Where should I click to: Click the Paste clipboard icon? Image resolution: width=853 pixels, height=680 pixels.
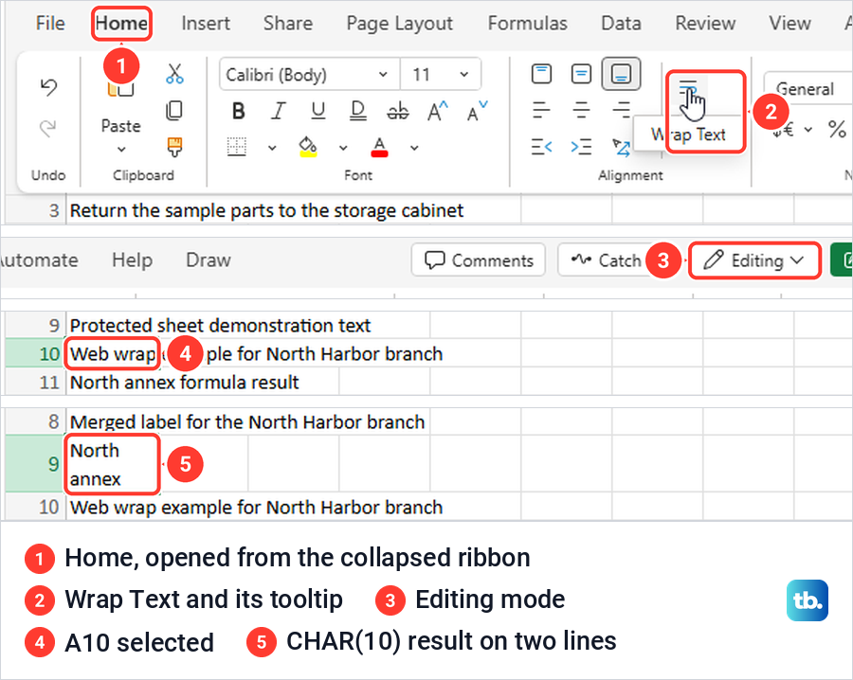(120, 88)
